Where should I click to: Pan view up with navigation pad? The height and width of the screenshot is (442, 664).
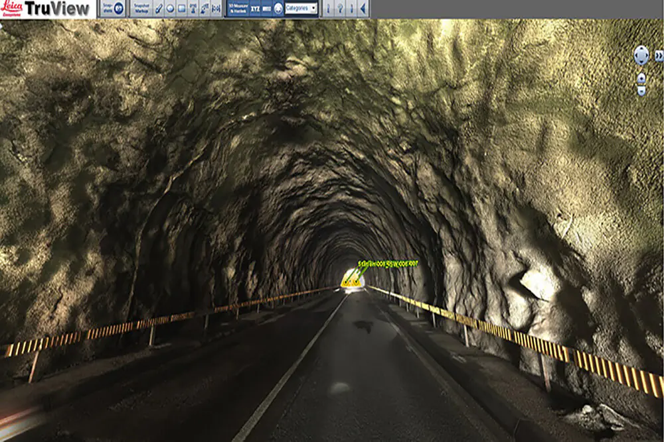pos(641,48)
